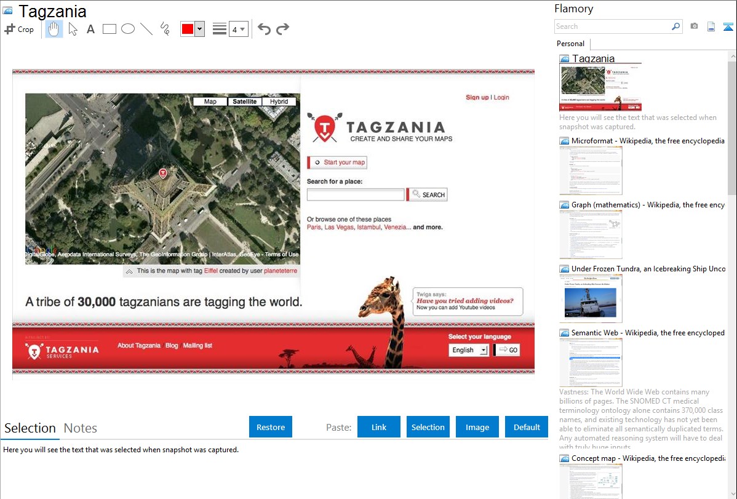Click the Blog footer link
737x499 pixels.
click(172, 345)
